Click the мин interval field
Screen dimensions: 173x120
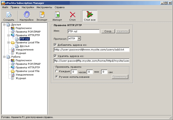pyautogui.click(x=90, y=72)
